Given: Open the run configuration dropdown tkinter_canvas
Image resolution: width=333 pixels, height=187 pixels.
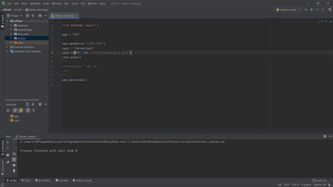Looking at the screenshot, I should click(288, 10).
